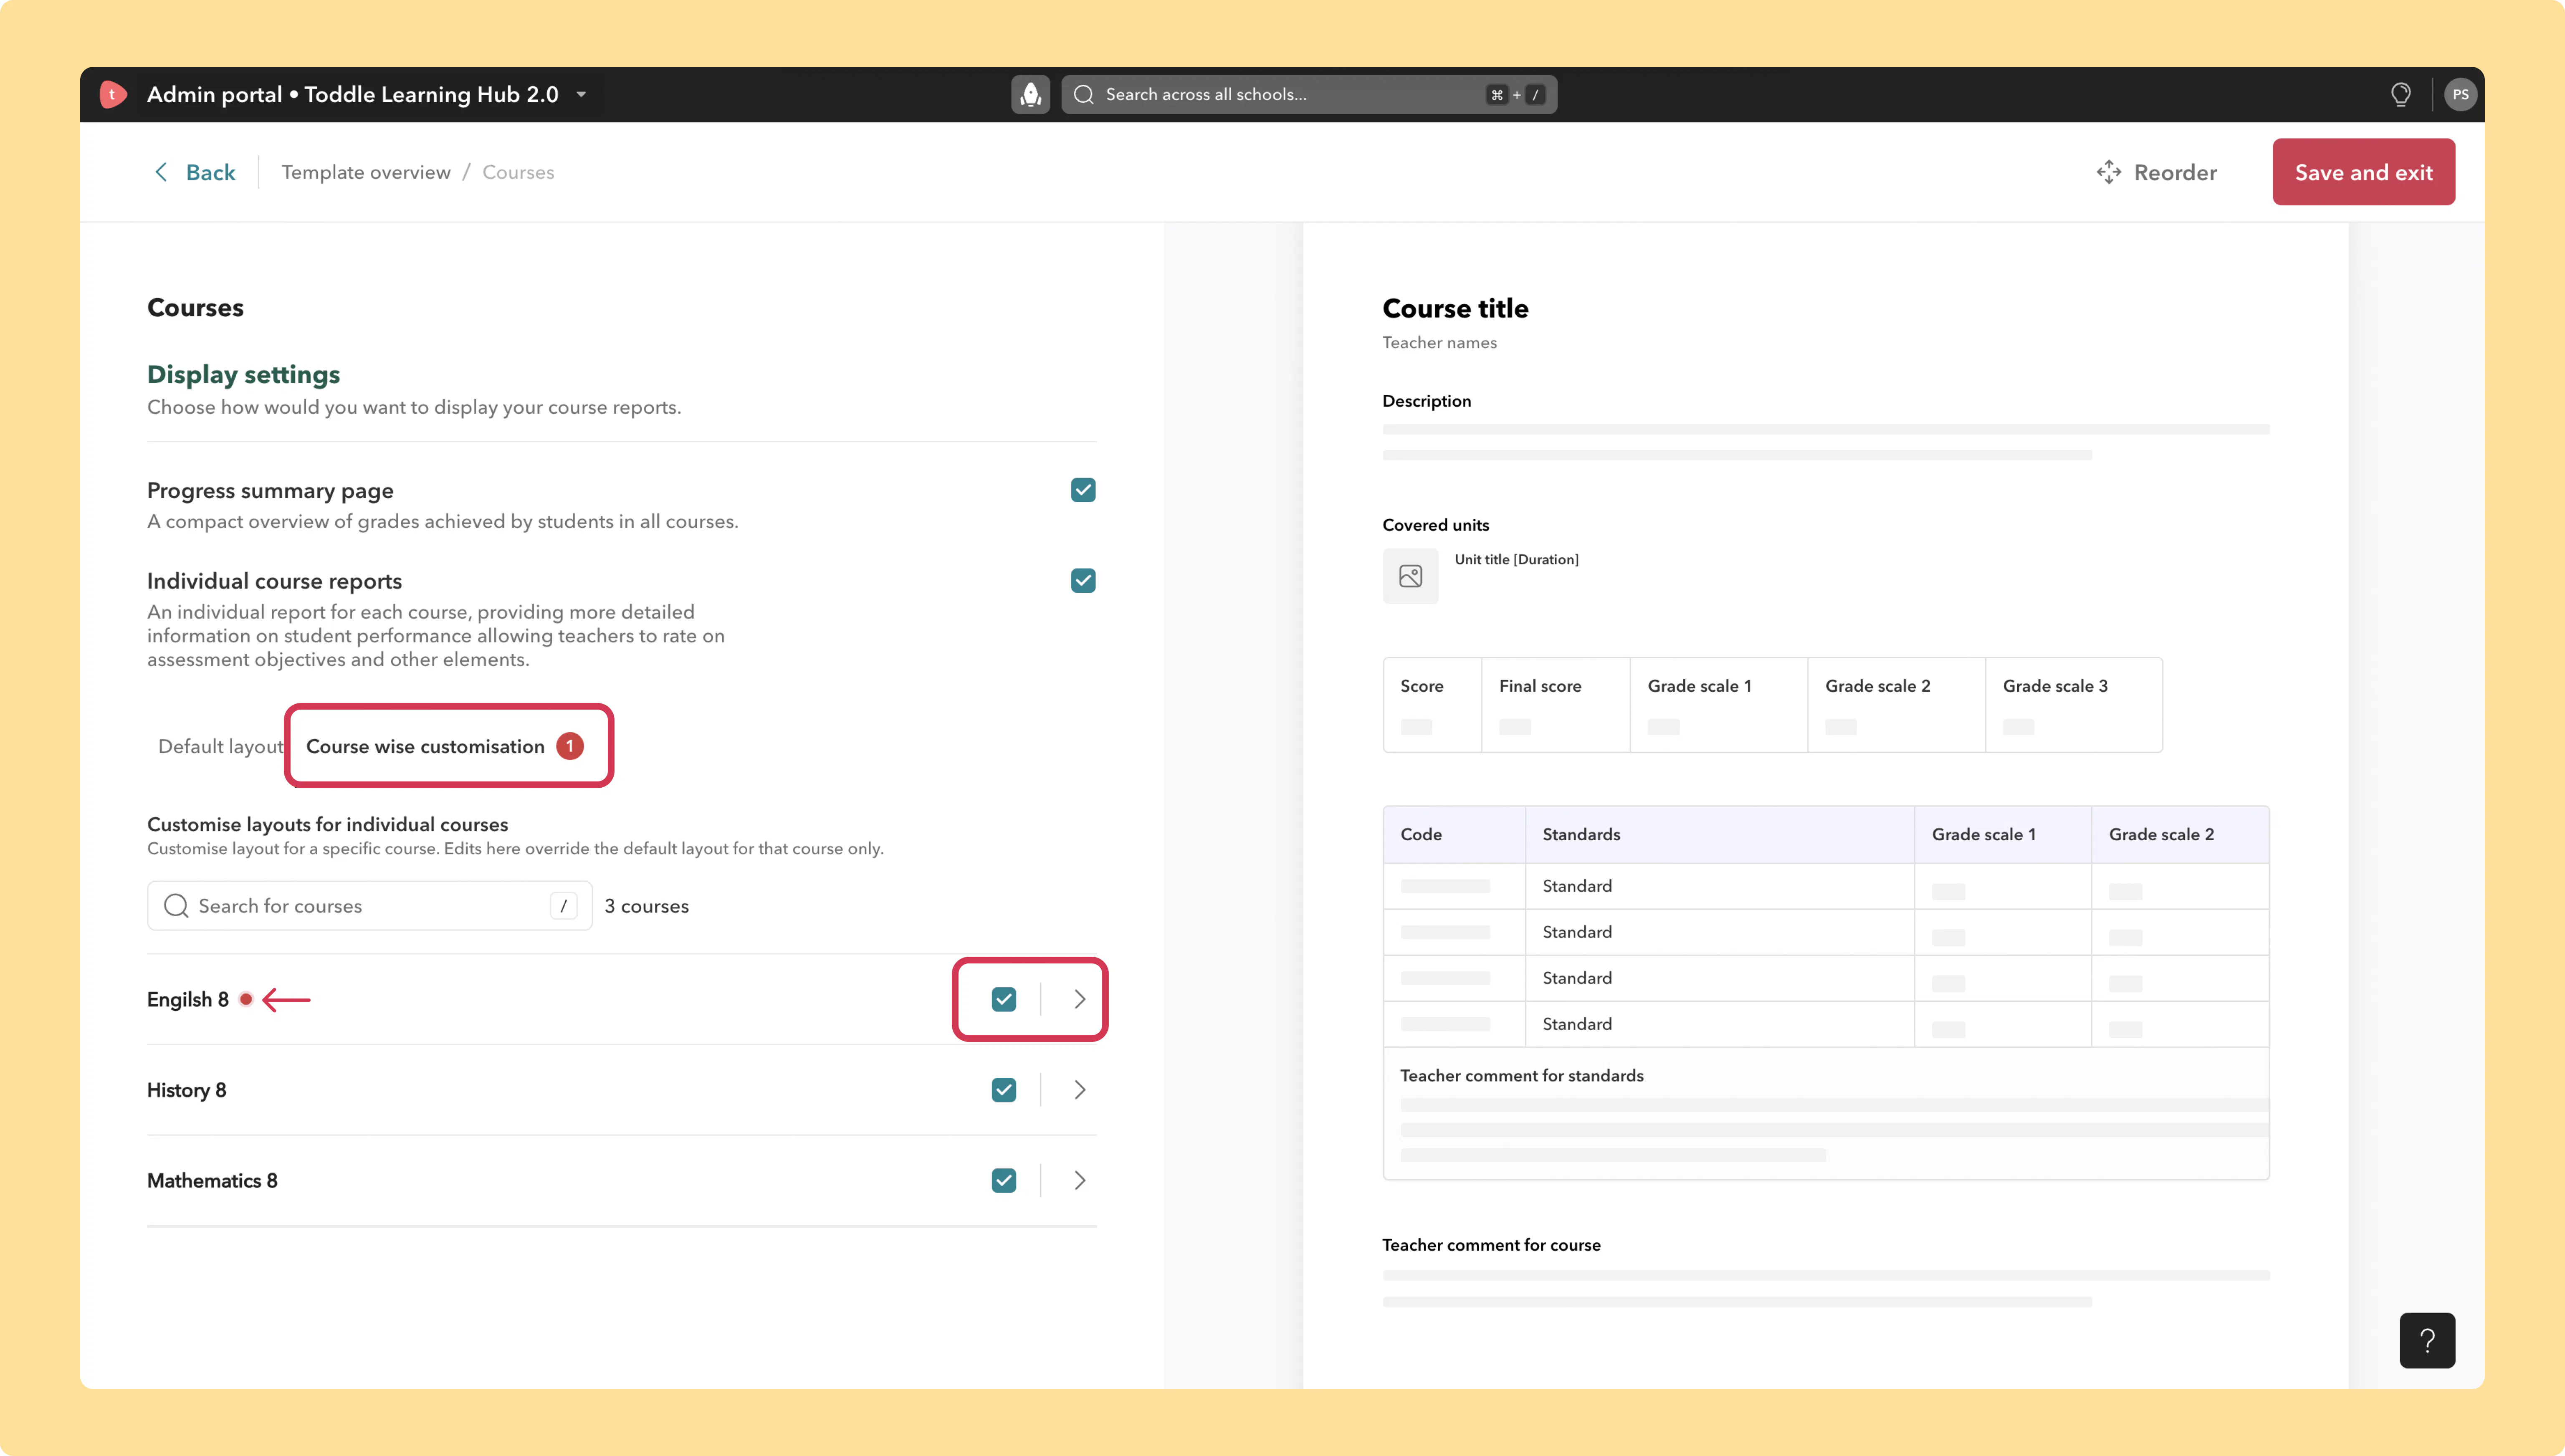This screenshot has width=2565, height=1456.
Task: Click the help question mark button
Action: [x=2427, y=1340]
